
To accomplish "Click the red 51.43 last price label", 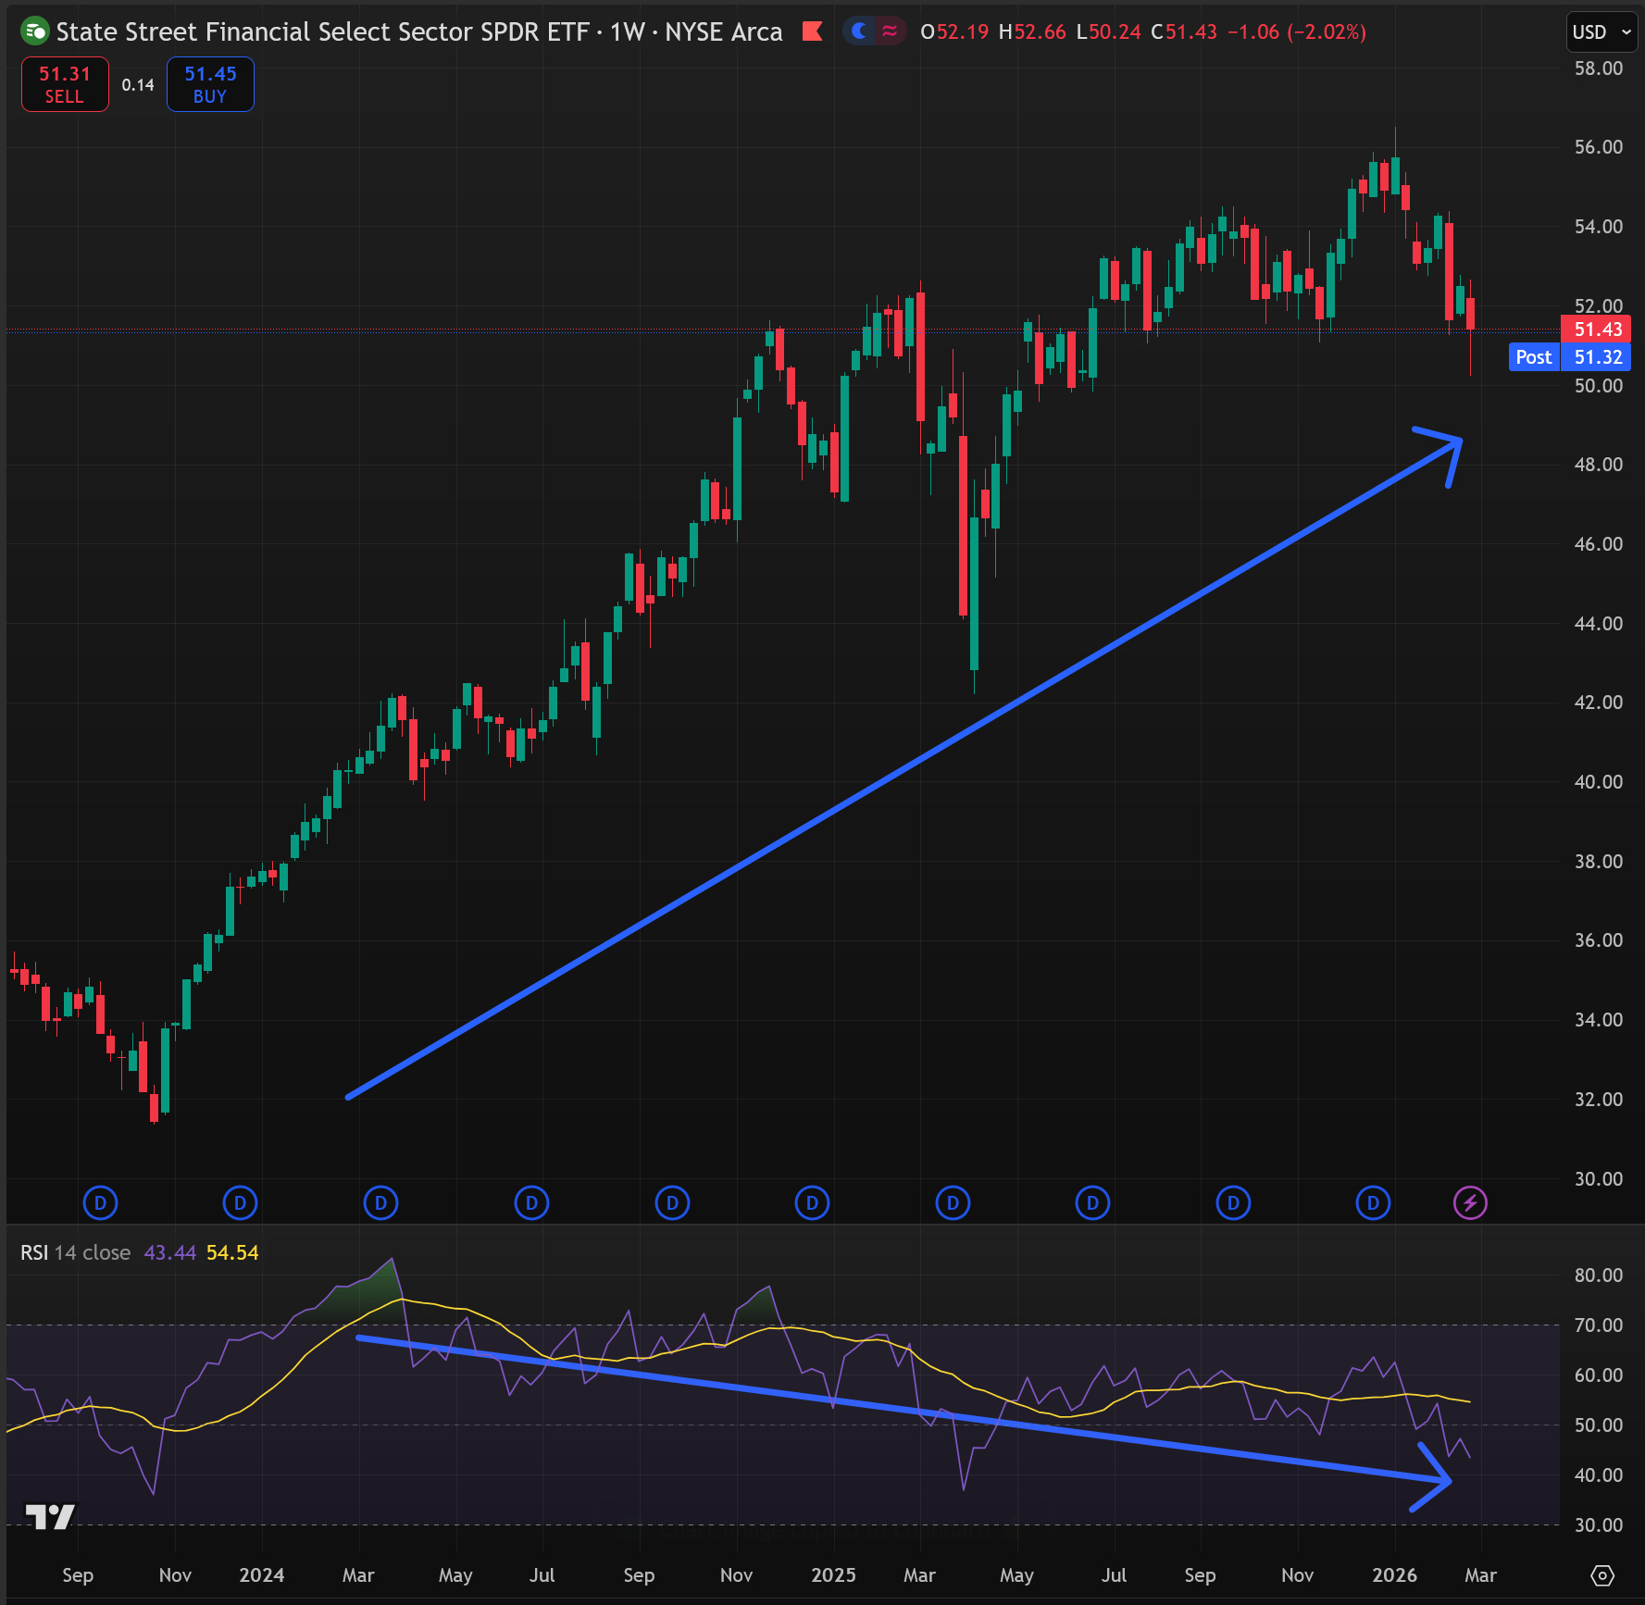I will (x=1596, y=330).
